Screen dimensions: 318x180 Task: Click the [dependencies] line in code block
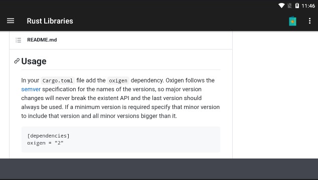48,135
